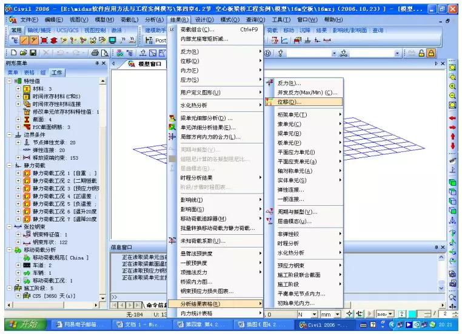462x334 pixels.
Task: Select 荷载组合(C)... menu entry
Action: point(216,30)
